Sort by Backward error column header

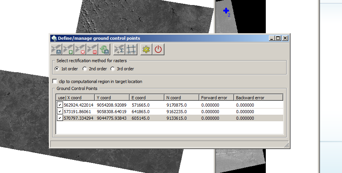258,98
